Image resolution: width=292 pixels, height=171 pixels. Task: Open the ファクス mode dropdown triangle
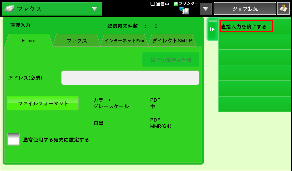(95, 9)
